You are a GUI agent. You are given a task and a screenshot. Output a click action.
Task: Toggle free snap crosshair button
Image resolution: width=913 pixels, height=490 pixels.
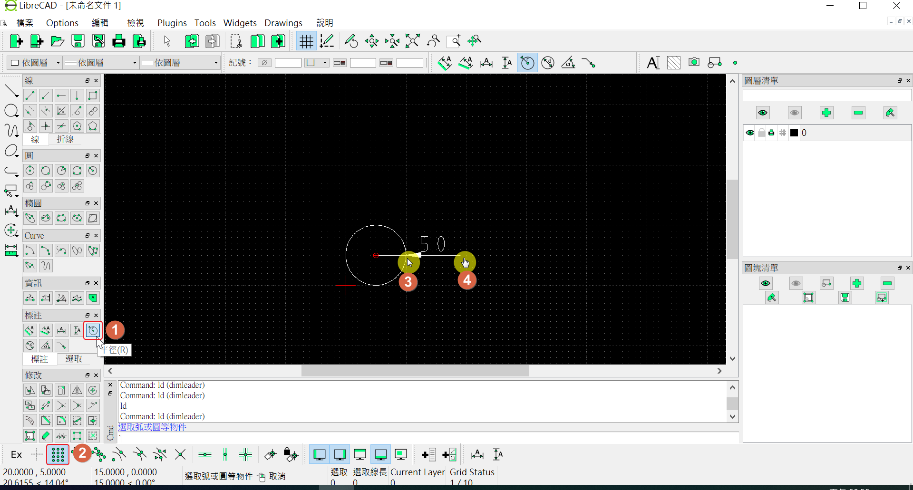(x=37, y=455)
